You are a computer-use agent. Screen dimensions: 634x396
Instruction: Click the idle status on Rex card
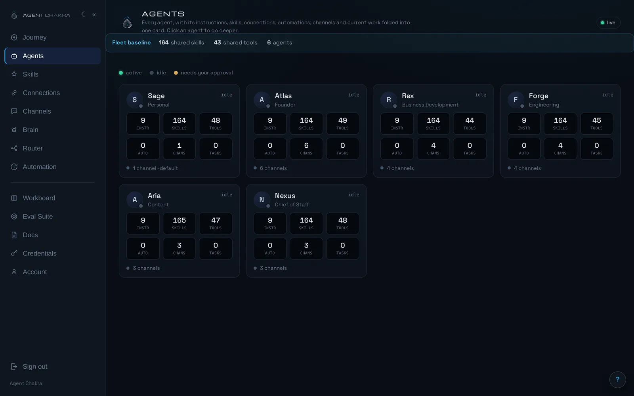(481, 95)
